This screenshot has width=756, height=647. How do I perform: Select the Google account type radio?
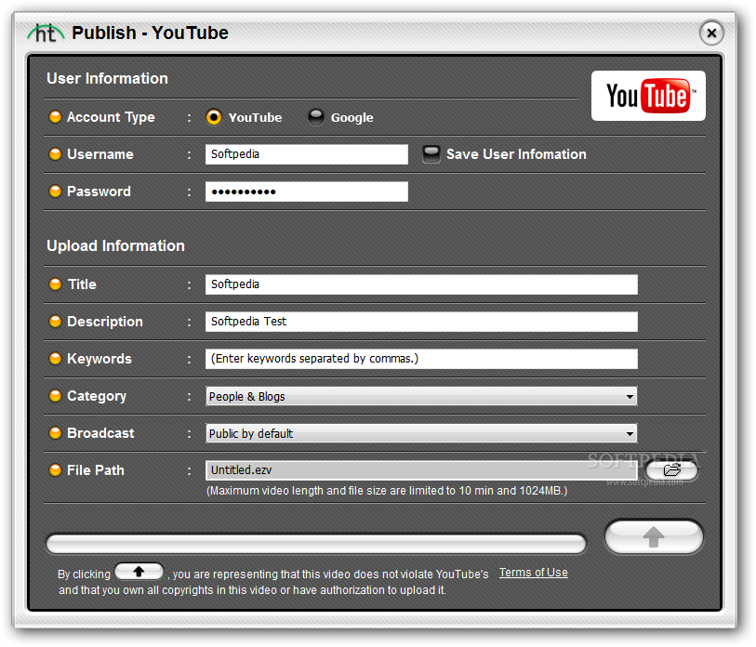316,117
